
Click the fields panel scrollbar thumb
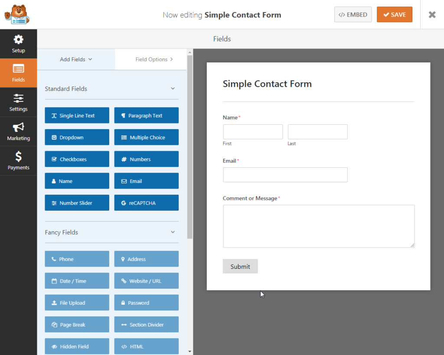pyautogui.click(x=190, y=147)
